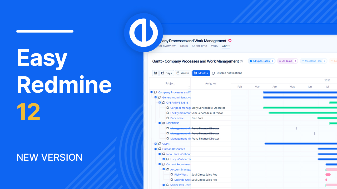Screen dimensions: 337x189
Task: Apply the All Tasks filter
Action: (x=287, y=61)
